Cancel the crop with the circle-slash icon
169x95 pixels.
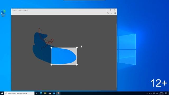point(115,13)
